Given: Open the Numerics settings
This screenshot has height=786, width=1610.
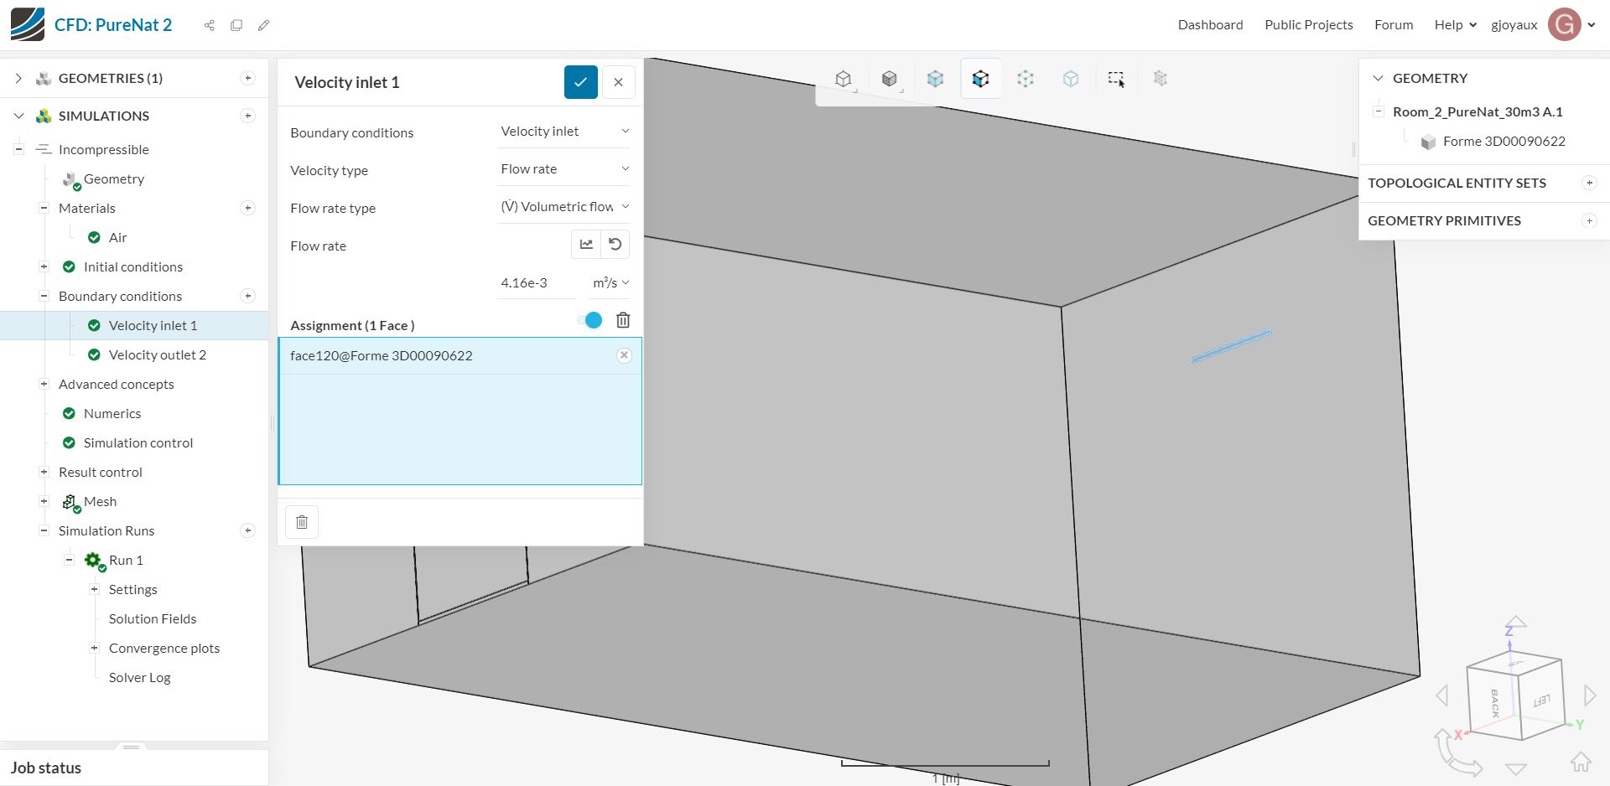Looking at the screenshot, I should click(x=112, y=413).
